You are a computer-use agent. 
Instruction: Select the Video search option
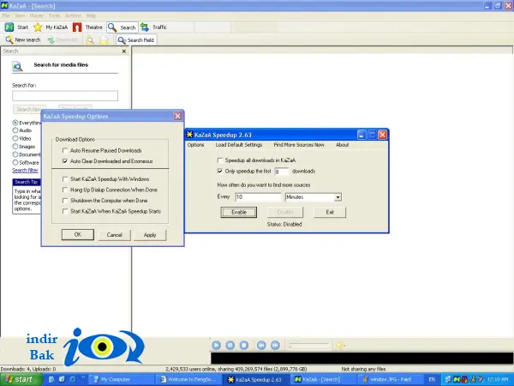tap(15, 138)
